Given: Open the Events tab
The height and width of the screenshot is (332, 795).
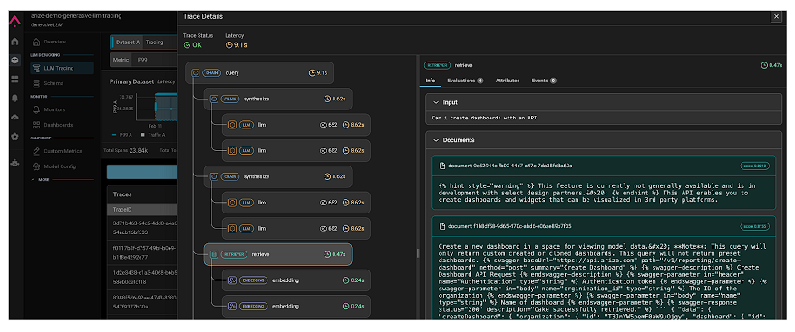Looking at the screenshot, I should [x=544, y=81].
